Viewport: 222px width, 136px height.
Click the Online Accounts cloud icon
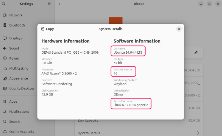click(x=5, y=132)
